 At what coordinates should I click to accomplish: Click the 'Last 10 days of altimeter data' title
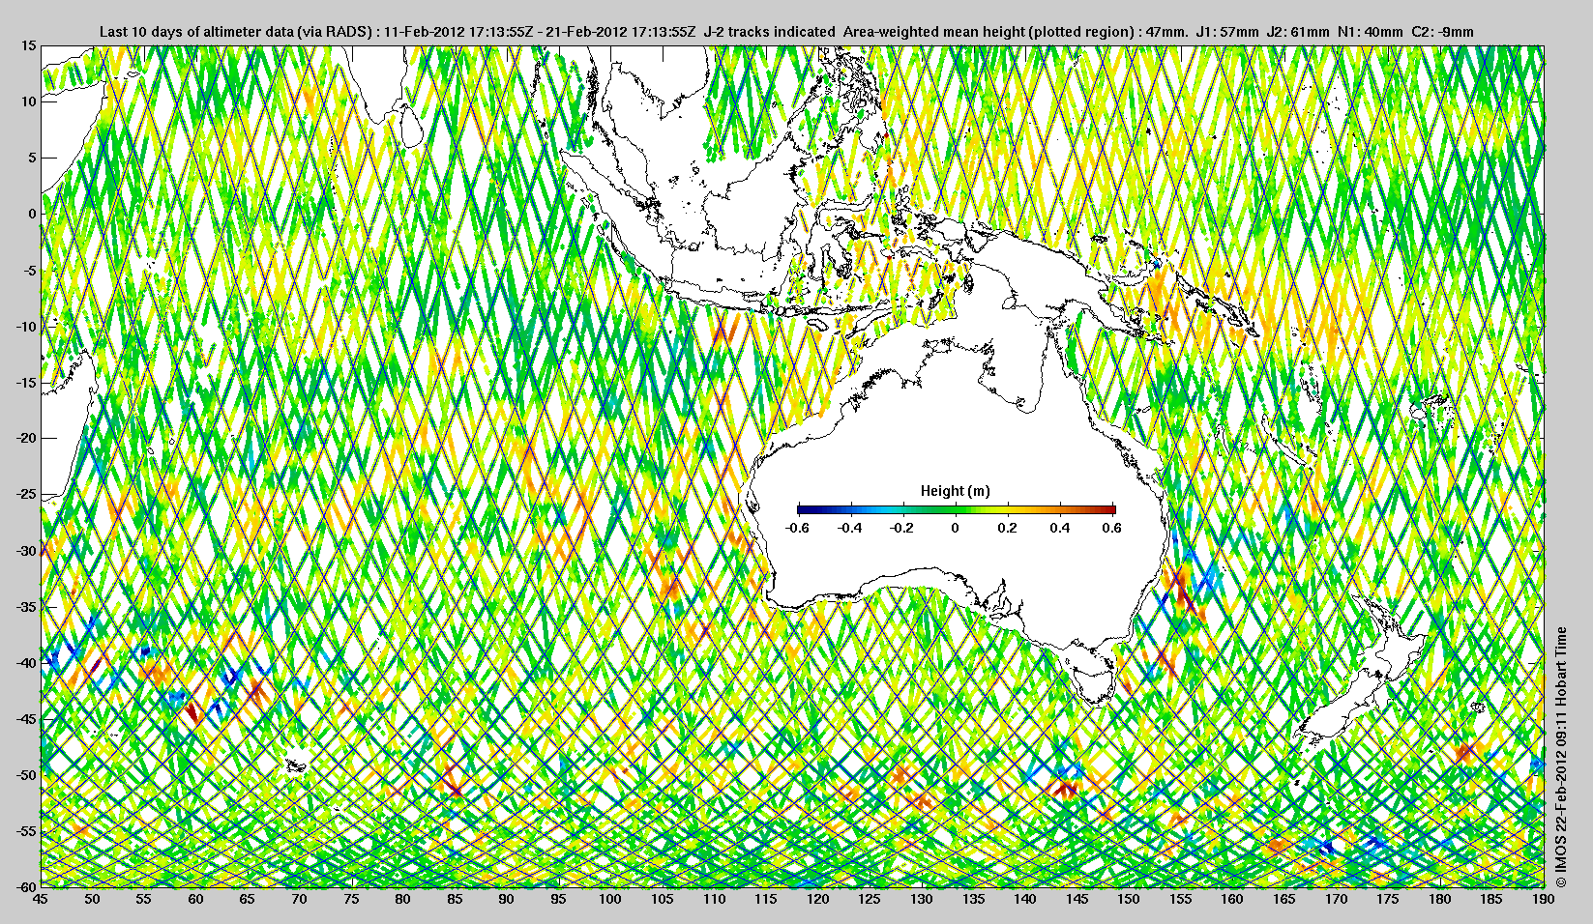coord(196,32)
